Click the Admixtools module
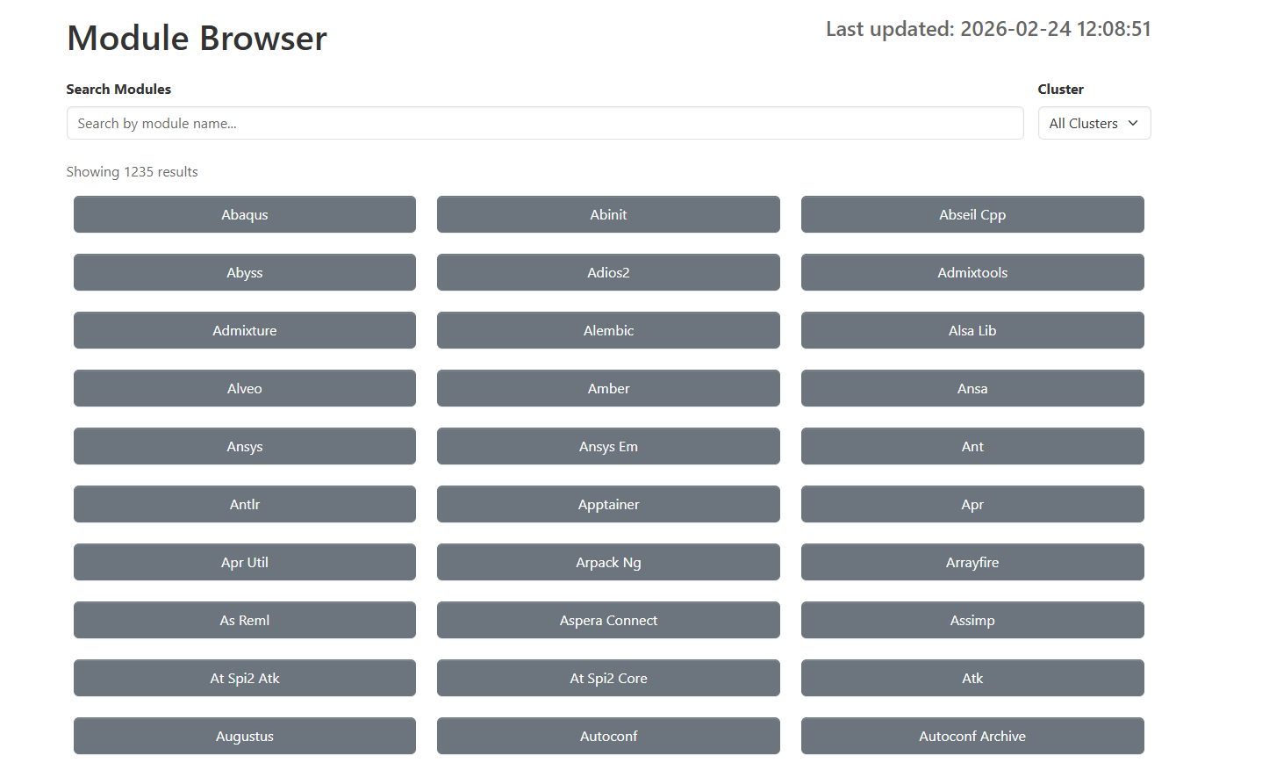The image size is (1262, 763). pyautogui.click(x=972, y=272)
